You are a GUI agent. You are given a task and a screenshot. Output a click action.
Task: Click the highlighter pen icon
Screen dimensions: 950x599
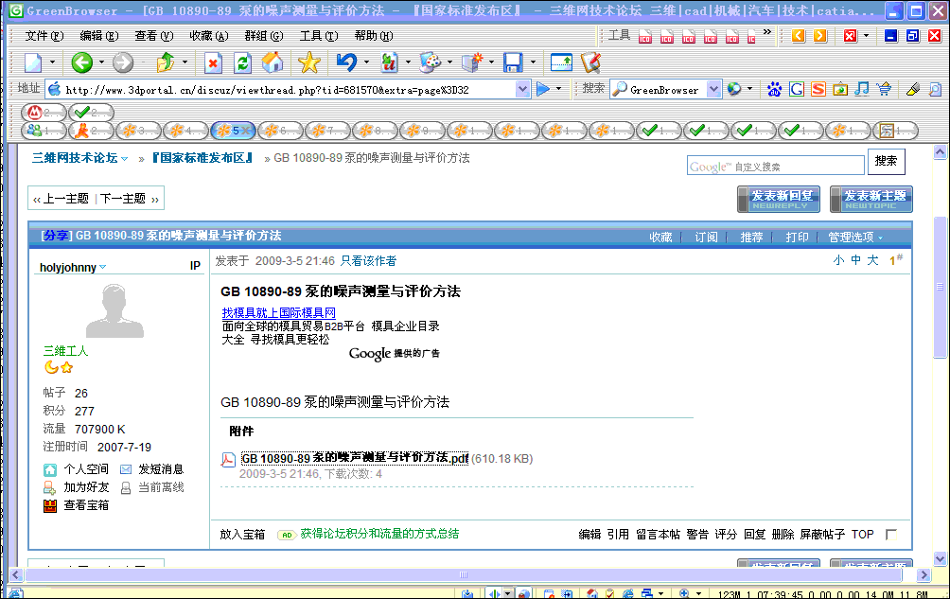click(913, 89)
